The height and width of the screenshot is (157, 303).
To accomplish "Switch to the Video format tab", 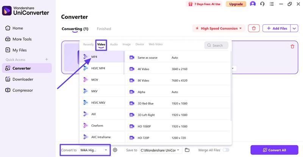I will (x=101, y=44).
